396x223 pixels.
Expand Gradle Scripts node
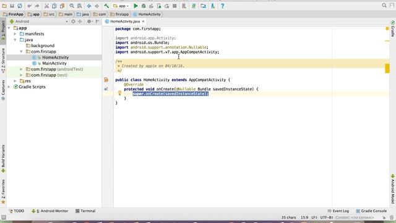coord(9,87)
